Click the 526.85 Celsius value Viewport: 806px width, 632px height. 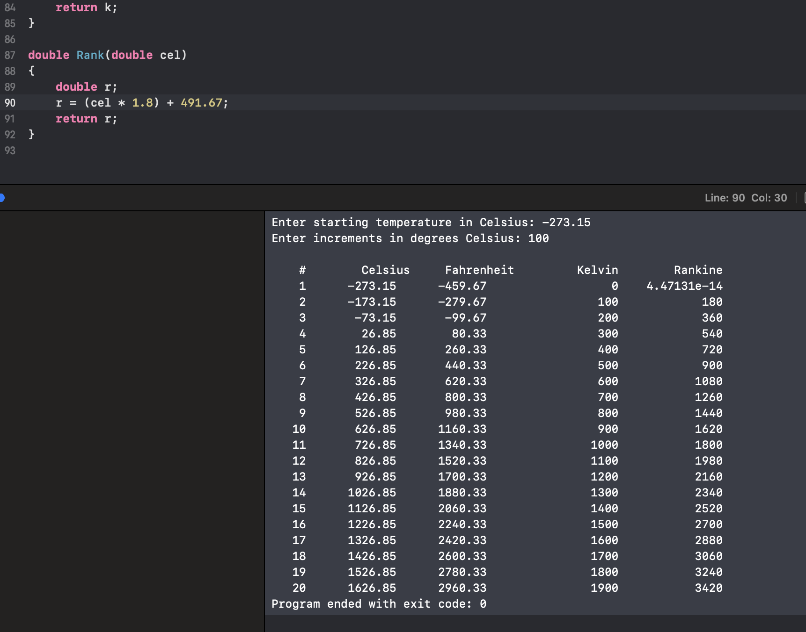click(x=375, y=413)
